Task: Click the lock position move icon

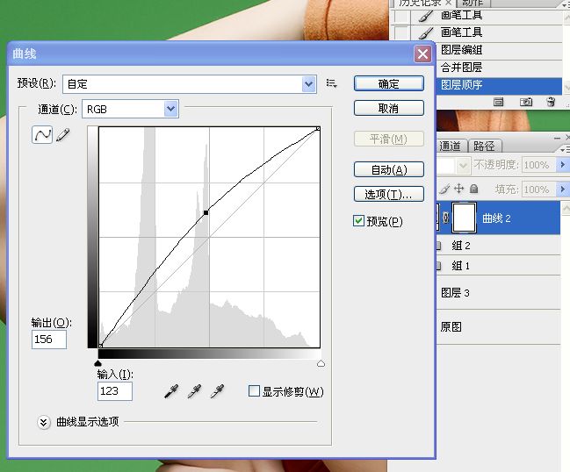Action: [x=458, y=189]
